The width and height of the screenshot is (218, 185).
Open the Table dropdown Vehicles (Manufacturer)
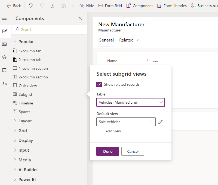(x=131, y=102)
